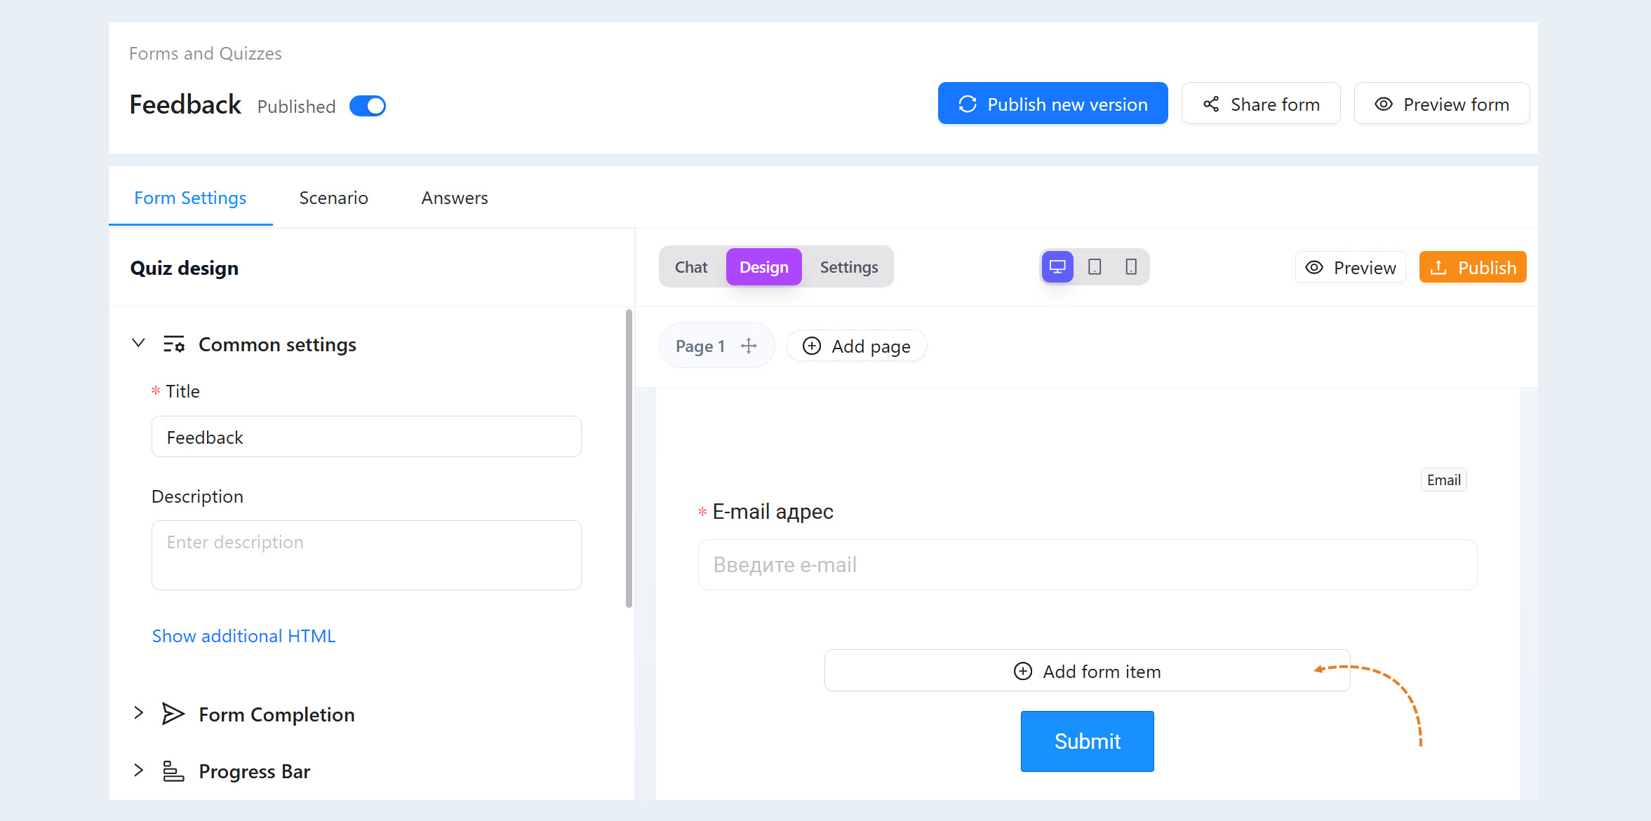
Task: Open the Share form dialog
Action: [1261, 104]
